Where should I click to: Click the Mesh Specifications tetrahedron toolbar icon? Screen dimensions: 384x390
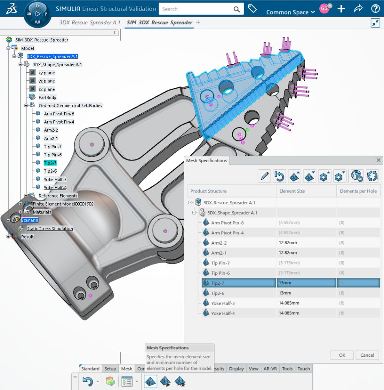click(x=151, y=381)
